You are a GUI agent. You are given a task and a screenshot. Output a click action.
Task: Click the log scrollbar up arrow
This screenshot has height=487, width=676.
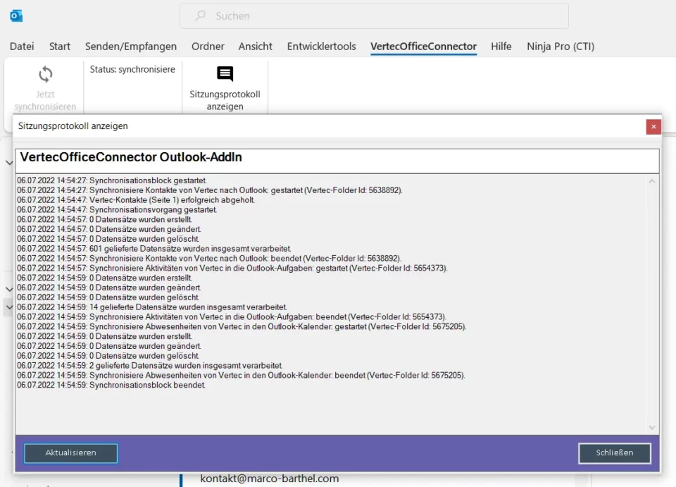point(652,181)
